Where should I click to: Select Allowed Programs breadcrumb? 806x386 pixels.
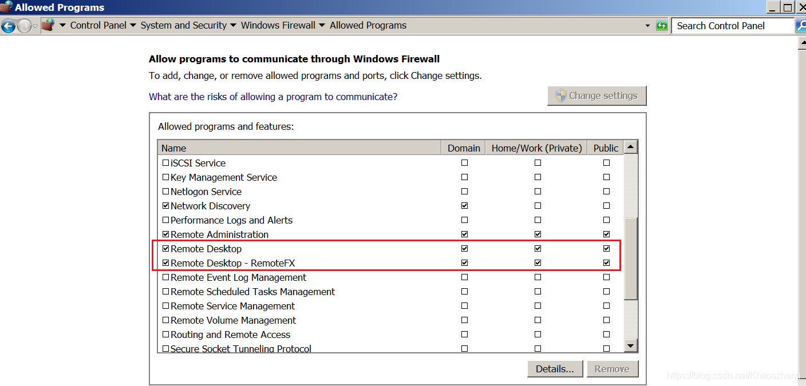tap(368, 25)
